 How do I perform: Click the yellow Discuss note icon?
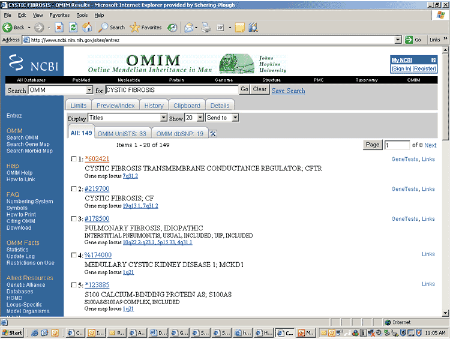click(239, 28)
